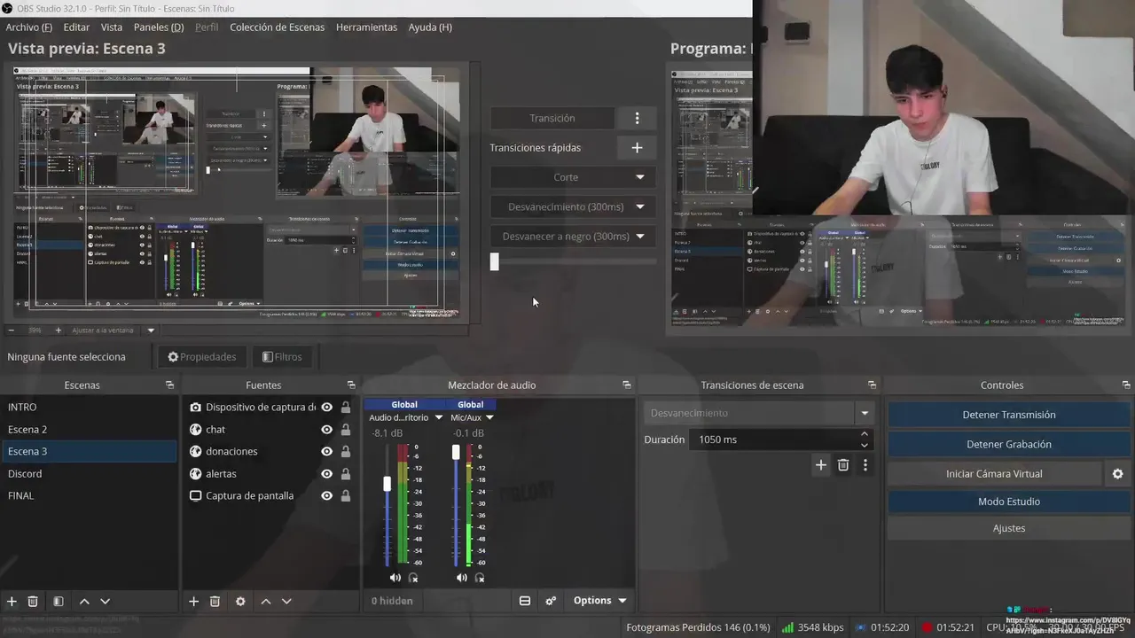
Task: Mute the Audio del escritorio speaker icon
Action: (395, 578)
